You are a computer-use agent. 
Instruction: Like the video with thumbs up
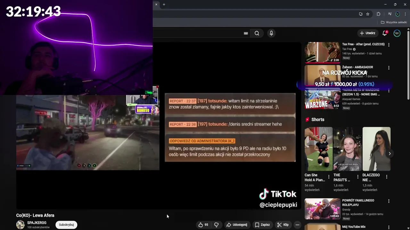coord(203,225)
